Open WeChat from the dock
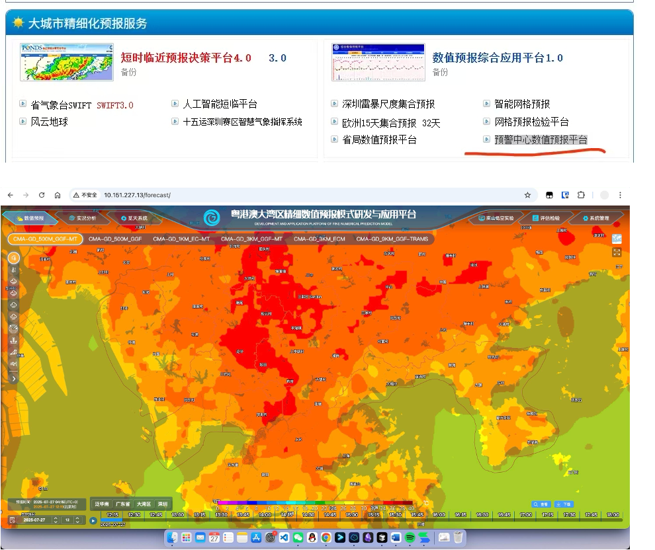The height and width of the screenshot is (550, 655). point(298,538)
